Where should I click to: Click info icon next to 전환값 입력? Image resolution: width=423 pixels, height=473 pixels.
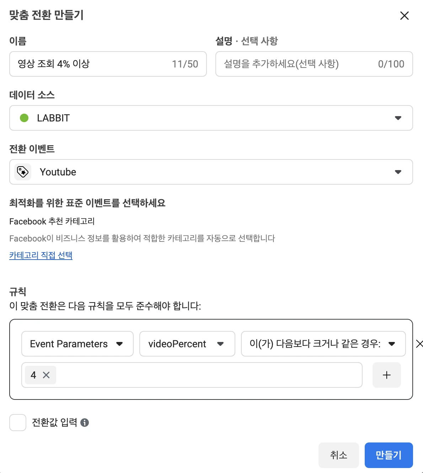pos(85,423)
